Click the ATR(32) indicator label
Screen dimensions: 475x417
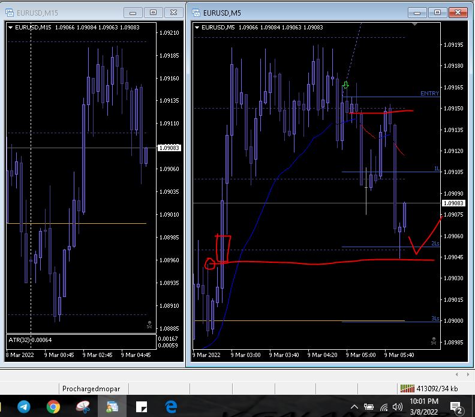click(x=30, y=340)
